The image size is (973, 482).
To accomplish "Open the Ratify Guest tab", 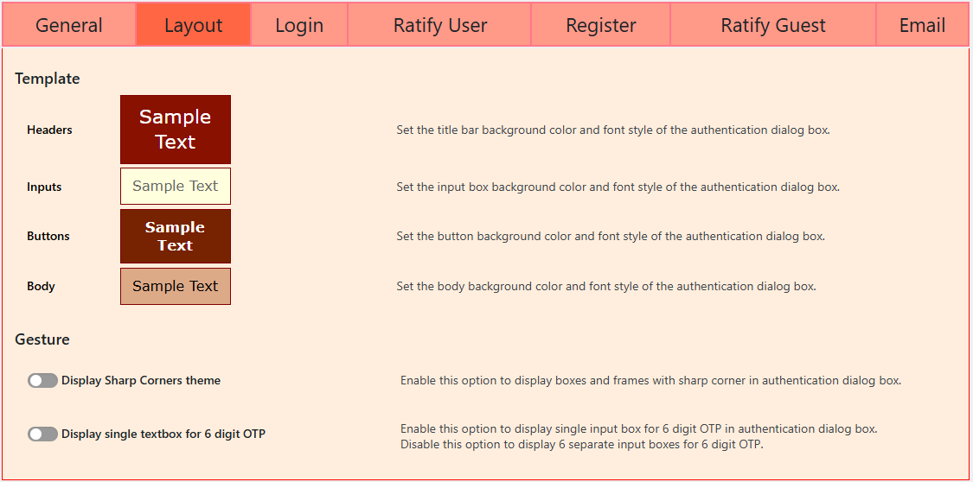I will point(773,25).
